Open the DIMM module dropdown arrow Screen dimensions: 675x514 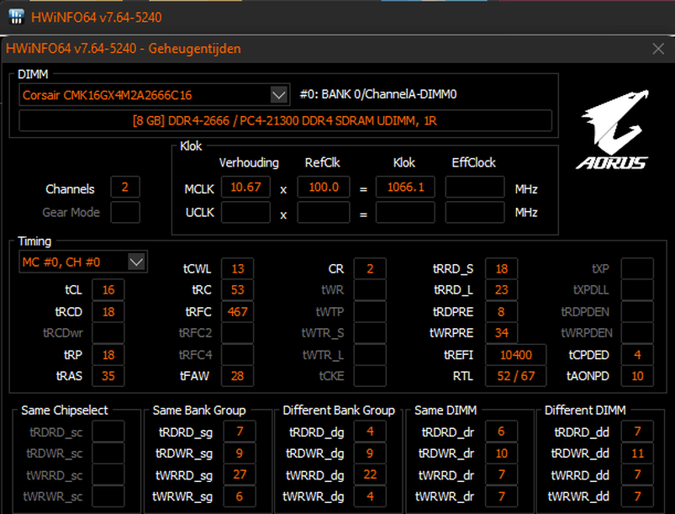pyautogui.click(x=278, y=95)
